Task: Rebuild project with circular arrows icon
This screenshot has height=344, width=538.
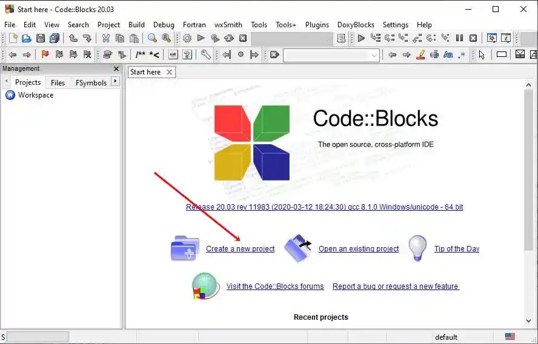Action: click(229, 38)
